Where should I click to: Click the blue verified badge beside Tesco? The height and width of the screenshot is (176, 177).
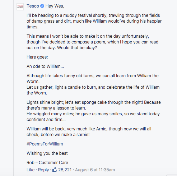click(x=42, y=6)
